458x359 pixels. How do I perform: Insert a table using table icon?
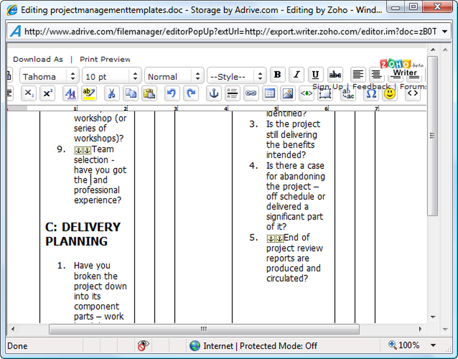269,94
